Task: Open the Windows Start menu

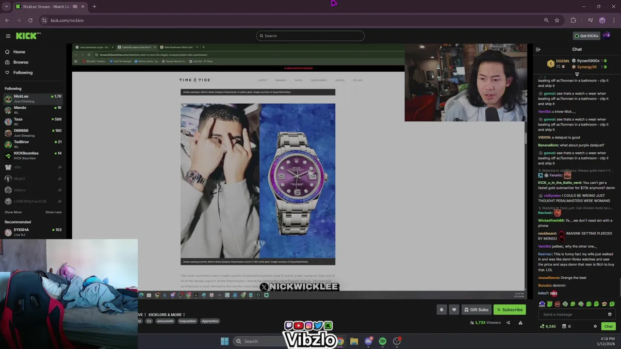Action: pos(225,341)
